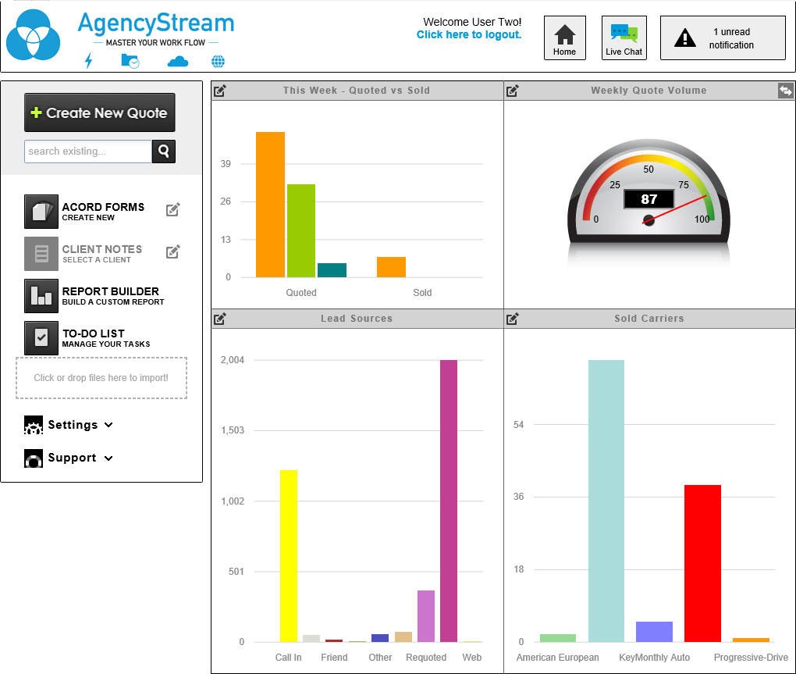796x674 pixels.
Task: View the 1 unread notification
Action: click(x=723, y=38)
